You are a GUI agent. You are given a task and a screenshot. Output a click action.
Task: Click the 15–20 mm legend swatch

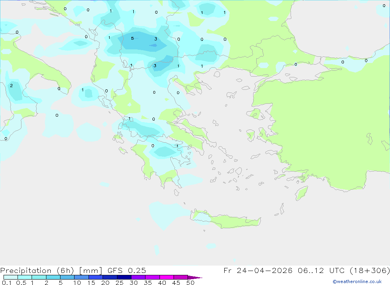(x=96, y=277)
